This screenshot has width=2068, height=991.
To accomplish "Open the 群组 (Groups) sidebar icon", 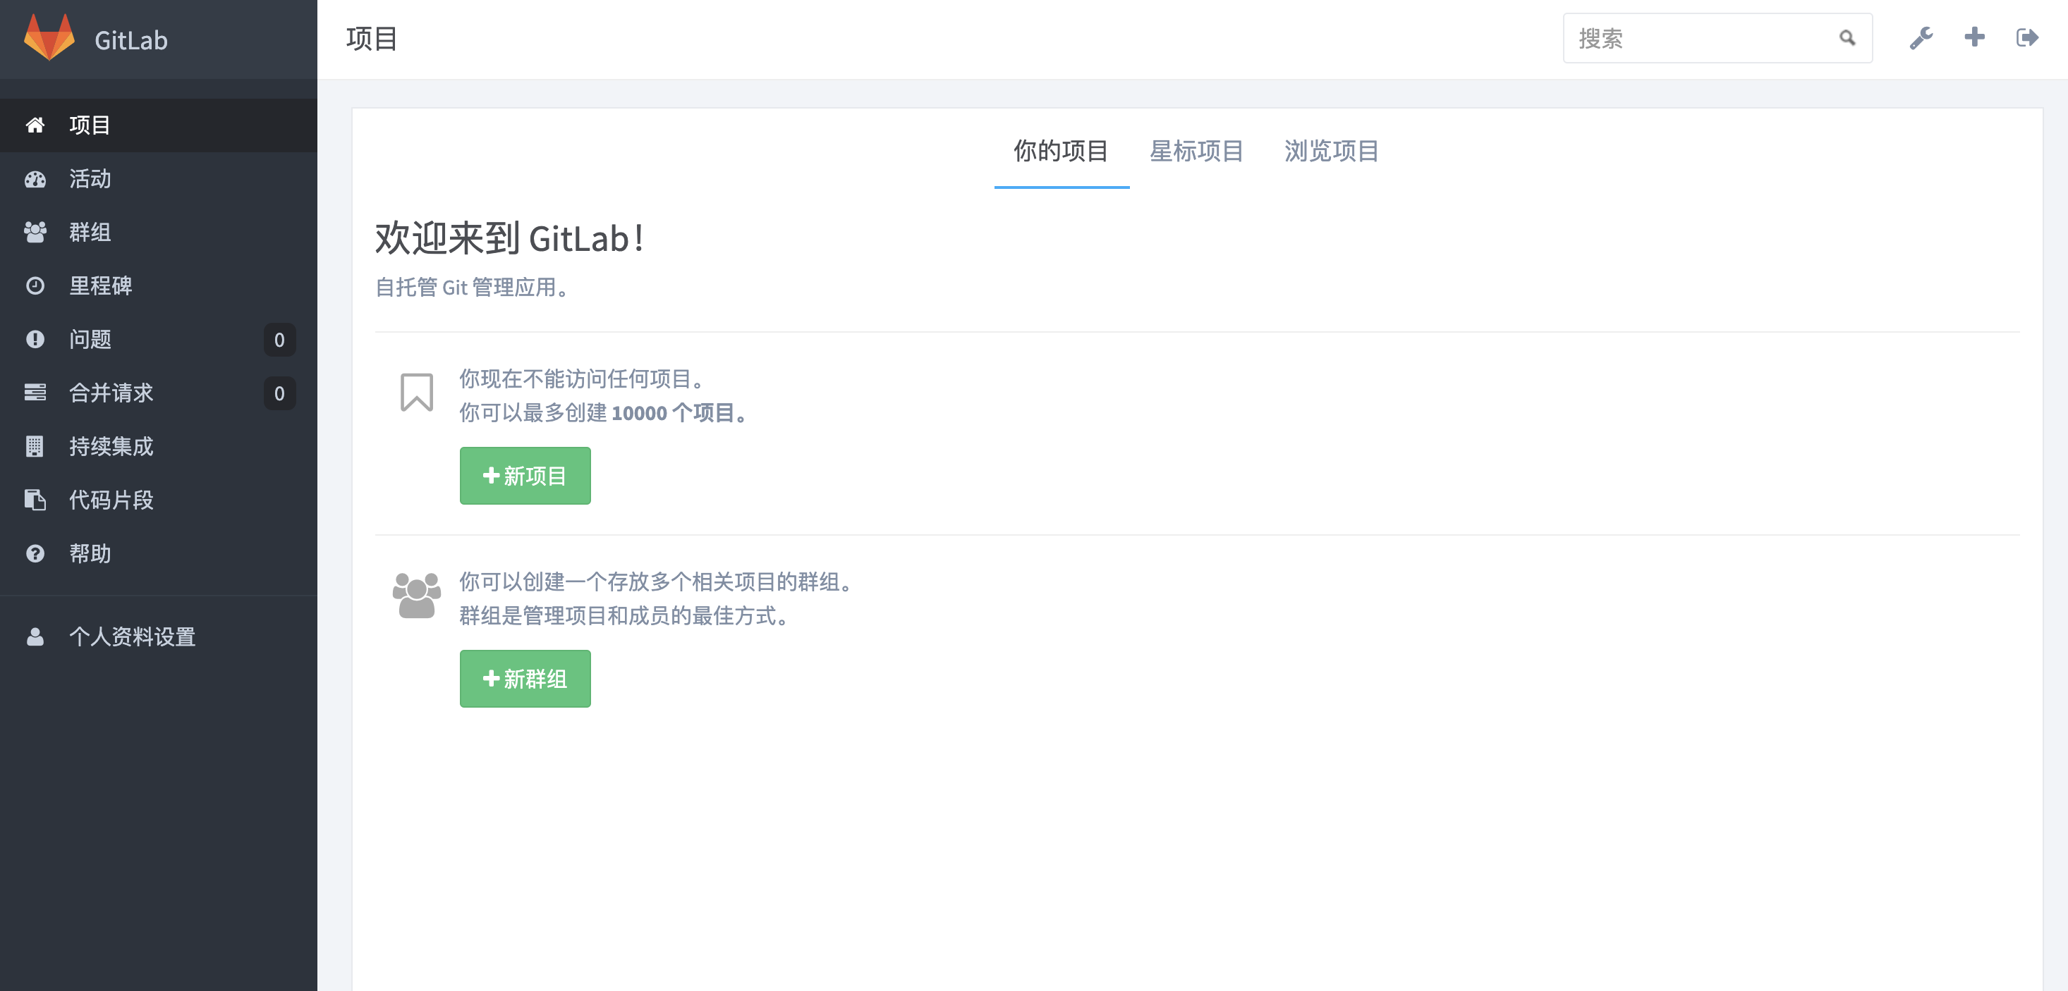I will coord(35,233).
